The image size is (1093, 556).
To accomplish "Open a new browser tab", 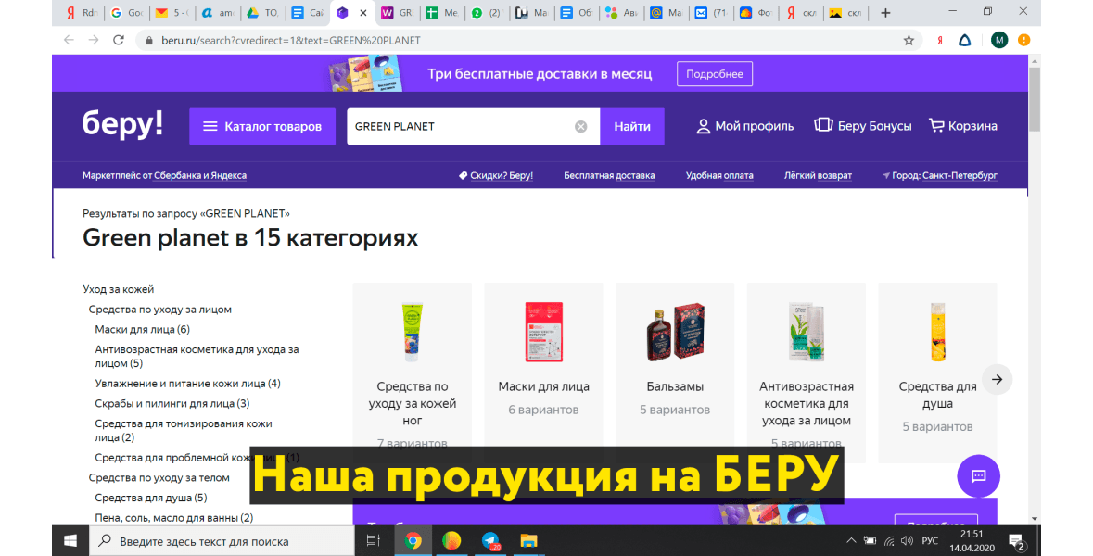I will 885,13.
